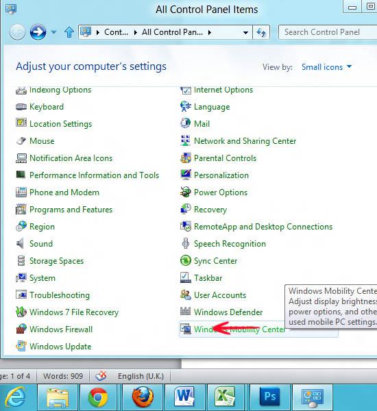Open Google Chrome from the taskbar
The width and height of the screenshot is (377, 411).
point(98,397)
